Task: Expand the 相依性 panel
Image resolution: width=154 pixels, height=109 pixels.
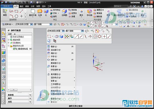Action: click(x=30, y=95)
